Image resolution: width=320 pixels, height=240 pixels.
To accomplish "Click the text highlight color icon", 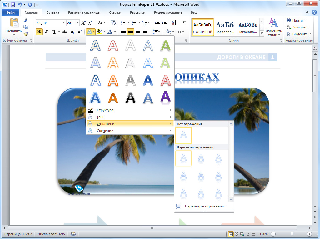I will (x=99, y=32).
